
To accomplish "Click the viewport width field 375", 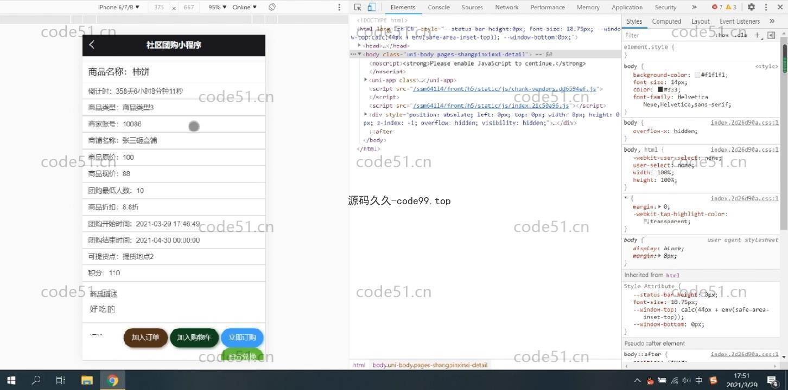I will point(159,7).
